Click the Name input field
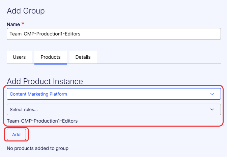Viewport: 227px width, 157px height. click(114, 34)
